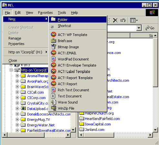The width and height of the screenshot is (159, 145).
Task: Click the Text Document notepad icon
Action: 53,96
